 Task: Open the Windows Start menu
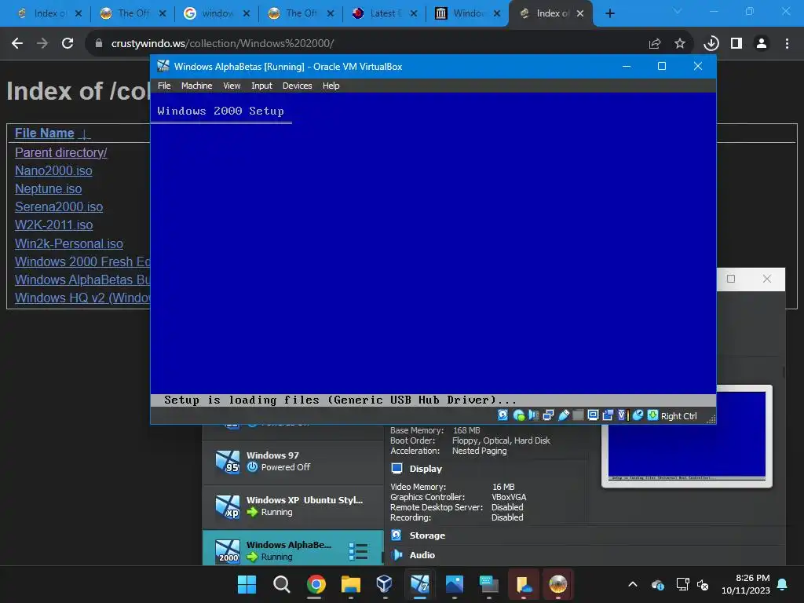pyautogui.click(x=247, y=584)
